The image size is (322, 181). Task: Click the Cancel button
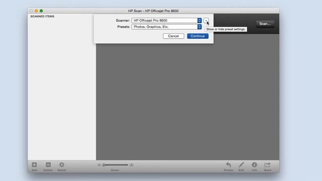pos(173,36)
